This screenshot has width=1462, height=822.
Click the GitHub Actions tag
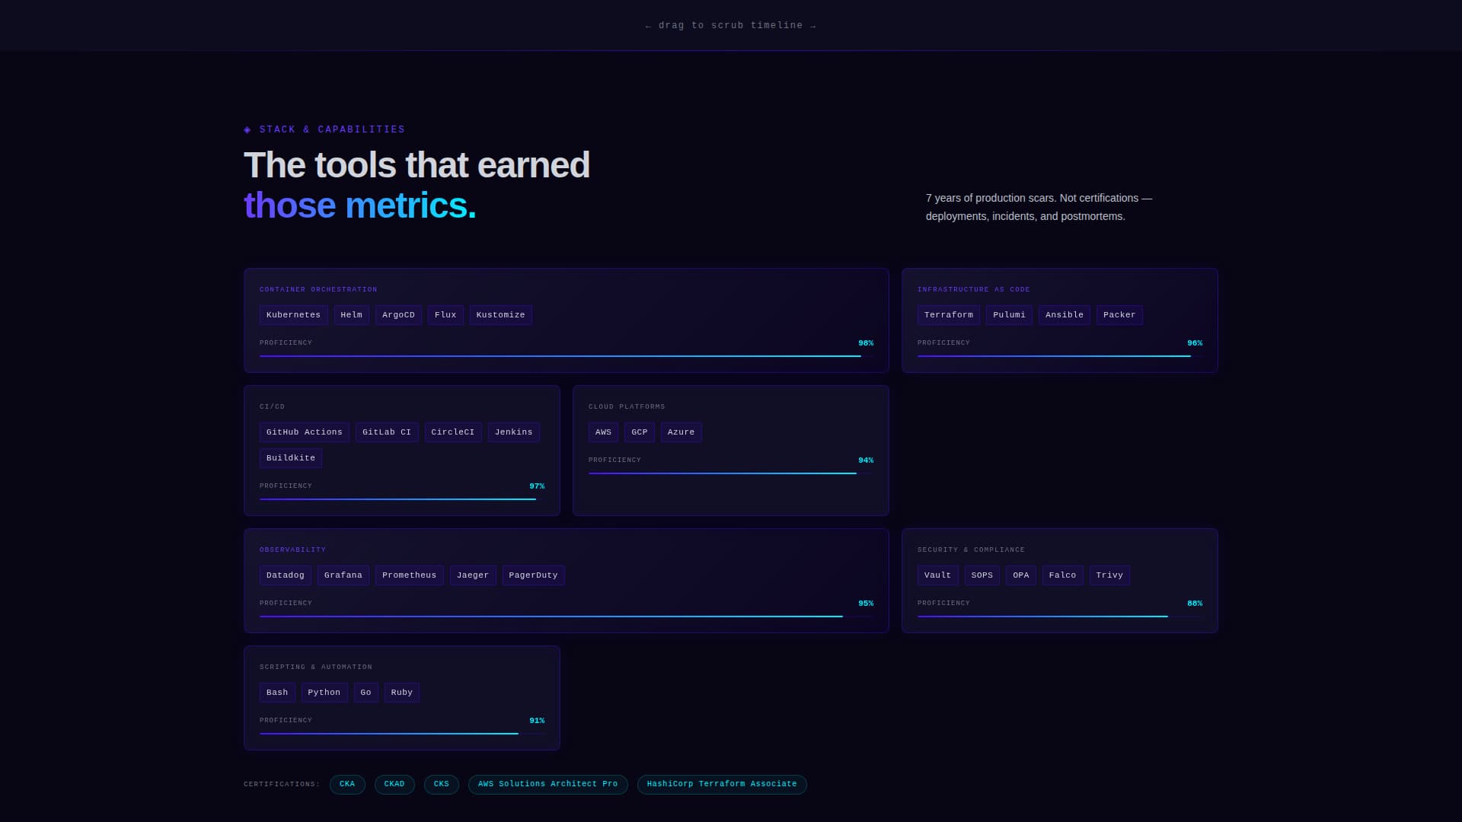pyautogui.click(x=305, y=432)
